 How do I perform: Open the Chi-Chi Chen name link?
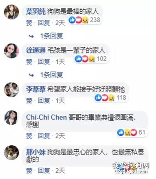[x=46, y=117]
